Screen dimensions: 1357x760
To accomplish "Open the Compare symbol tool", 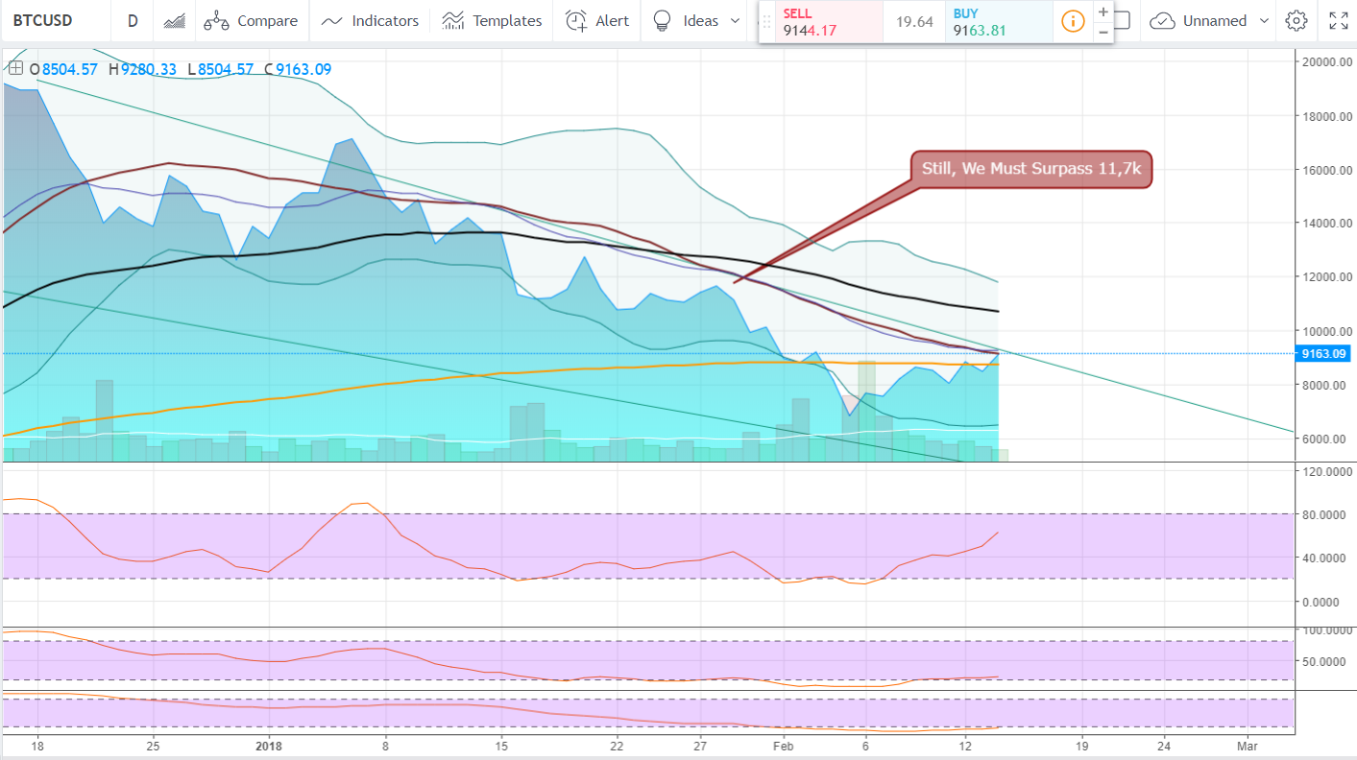I will tap(252, 20).
